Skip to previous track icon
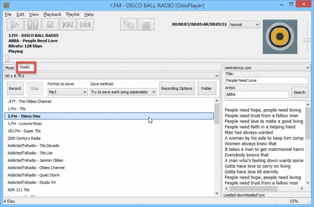This screenshot has width=314, height=207. pos(68,25)
